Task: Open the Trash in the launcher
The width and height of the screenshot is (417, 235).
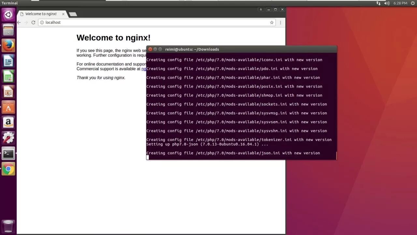Action: (8, 226)
